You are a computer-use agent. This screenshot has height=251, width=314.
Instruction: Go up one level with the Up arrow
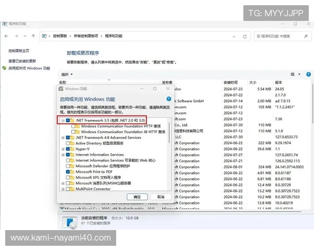click(33, 36)
